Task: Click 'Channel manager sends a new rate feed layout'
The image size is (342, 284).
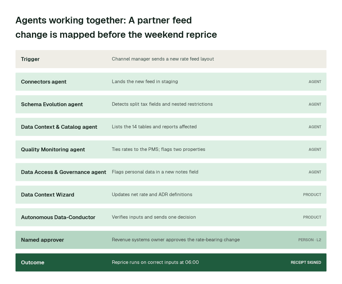Action: click(163, 59)
